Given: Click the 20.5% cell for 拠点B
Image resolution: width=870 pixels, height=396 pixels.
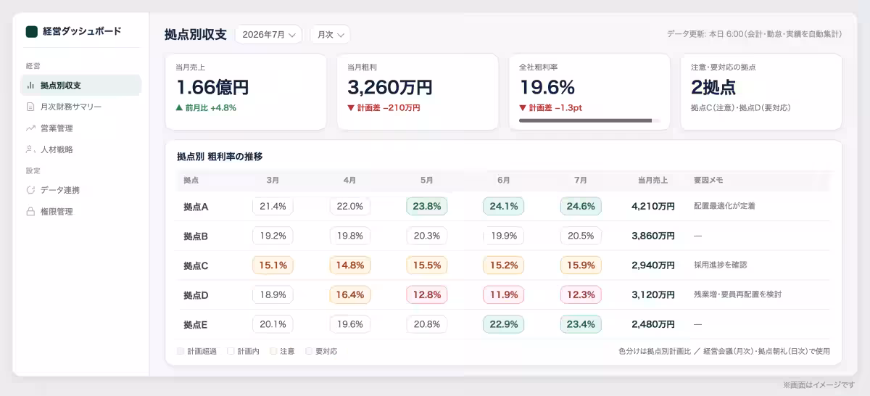Looking at the screenshot, I should (581, 236).
